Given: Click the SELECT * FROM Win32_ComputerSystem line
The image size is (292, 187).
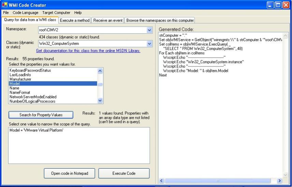Looking at the screenshot, I should pyautogui.click(x=203, y=49).
